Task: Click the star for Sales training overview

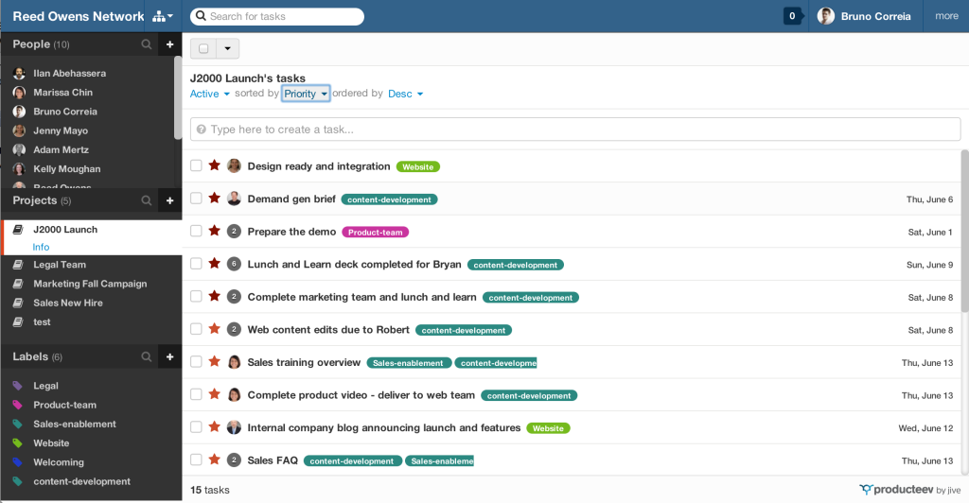Action: 215,362
